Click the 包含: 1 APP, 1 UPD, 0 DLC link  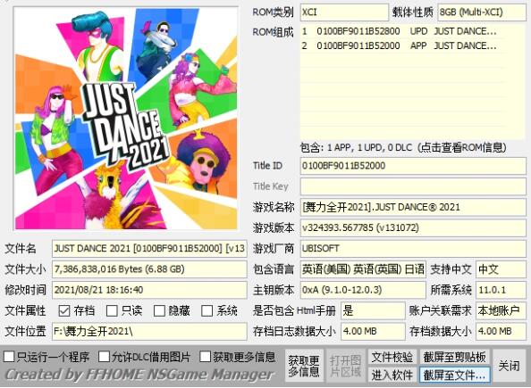click(403, 148)
